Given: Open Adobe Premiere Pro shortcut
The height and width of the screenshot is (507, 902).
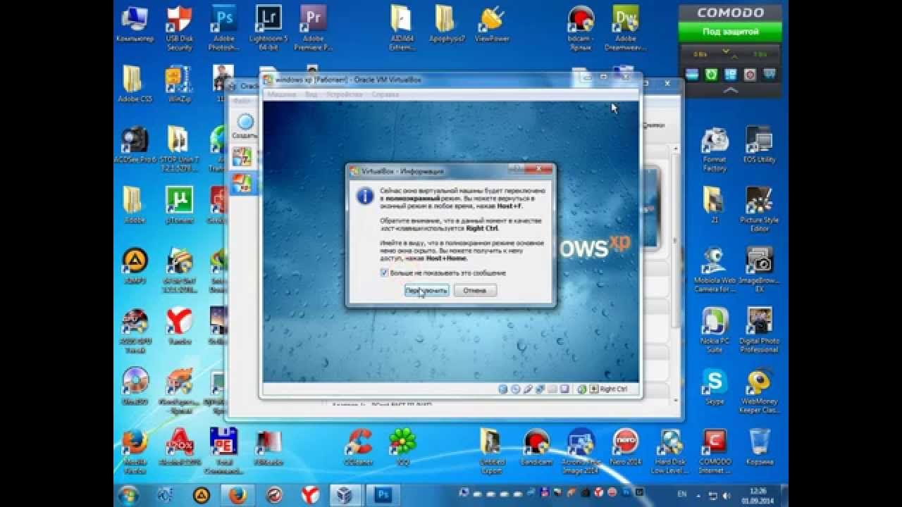Looking at the screenshot, I should click(x=314, y=28).
